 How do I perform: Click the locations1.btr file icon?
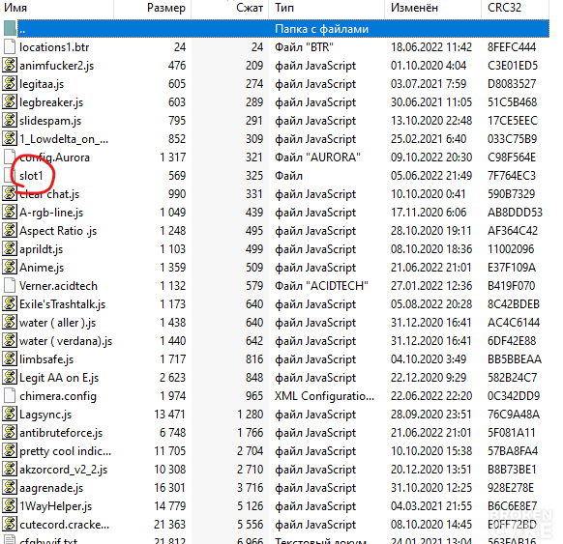pyautogui.click(x=10, y=47)
